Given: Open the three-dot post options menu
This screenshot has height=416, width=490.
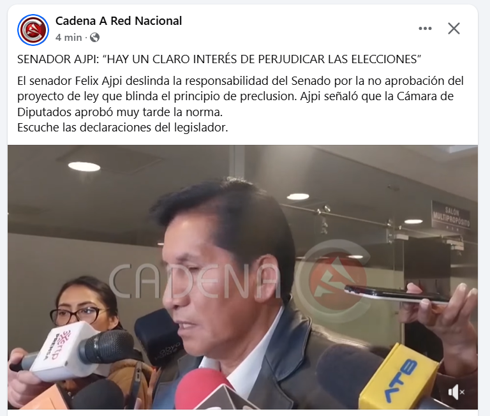Looking at the screenshot, I should (x=425, y=29).
